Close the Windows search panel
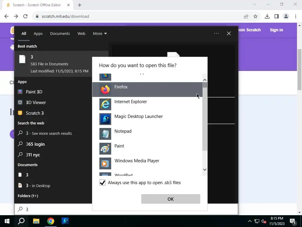Image resolution: width=302 pixels, height=227 pixels. pyautogui.click(x=229, y=33)
